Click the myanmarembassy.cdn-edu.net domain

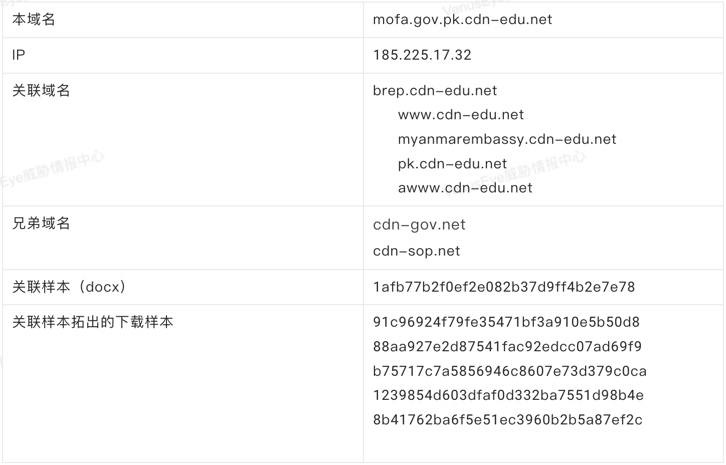[x=507, y=139]
